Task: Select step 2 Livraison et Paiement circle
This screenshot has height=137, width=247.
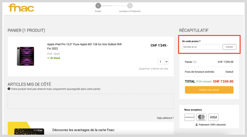Action: [130, 6]
